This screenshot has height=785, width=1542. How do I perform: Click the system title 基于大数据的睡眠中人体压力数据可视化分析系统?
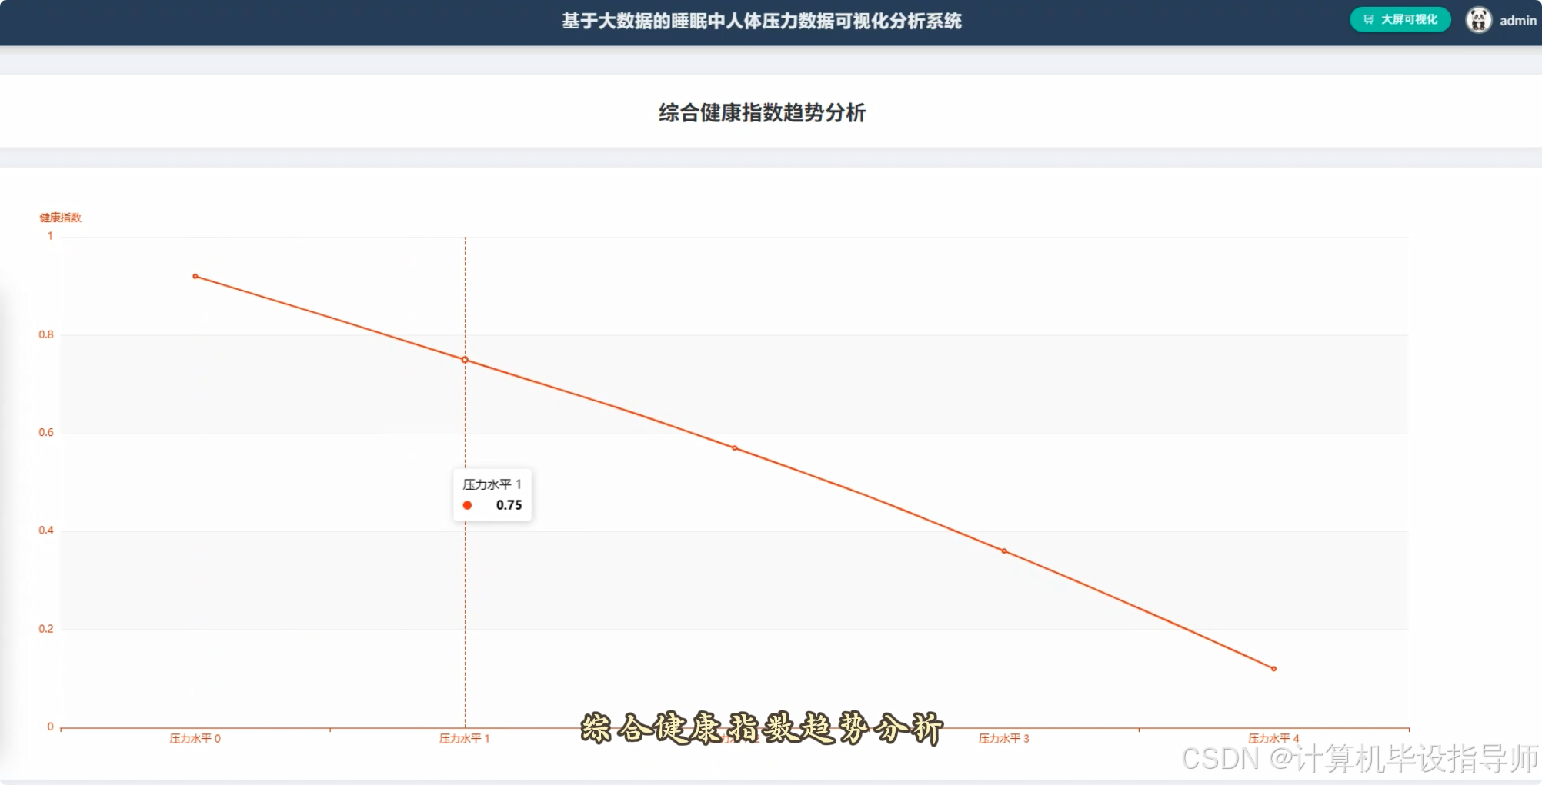(x=761, y=21)
